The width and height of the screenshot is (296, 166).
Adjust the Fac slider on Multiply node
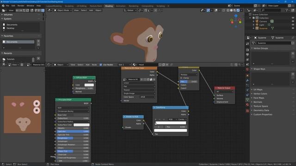pos(189,82)
